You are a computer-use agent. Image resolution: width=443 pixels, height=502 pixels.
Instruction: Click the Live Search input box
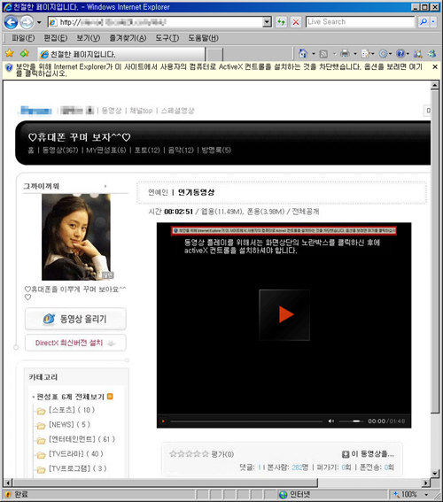(360, 22)
